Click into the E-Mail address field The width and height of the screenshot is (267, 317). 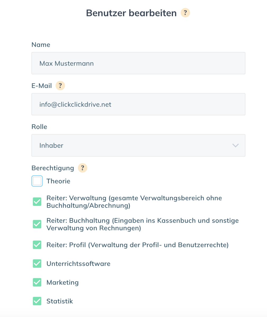pos(138,104)
